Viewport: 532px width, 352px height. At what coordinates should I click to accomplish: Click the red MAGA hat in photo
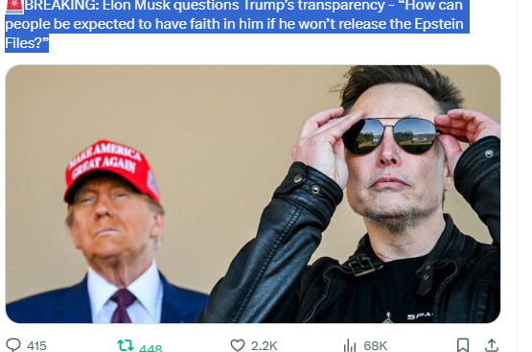[112, 171]
